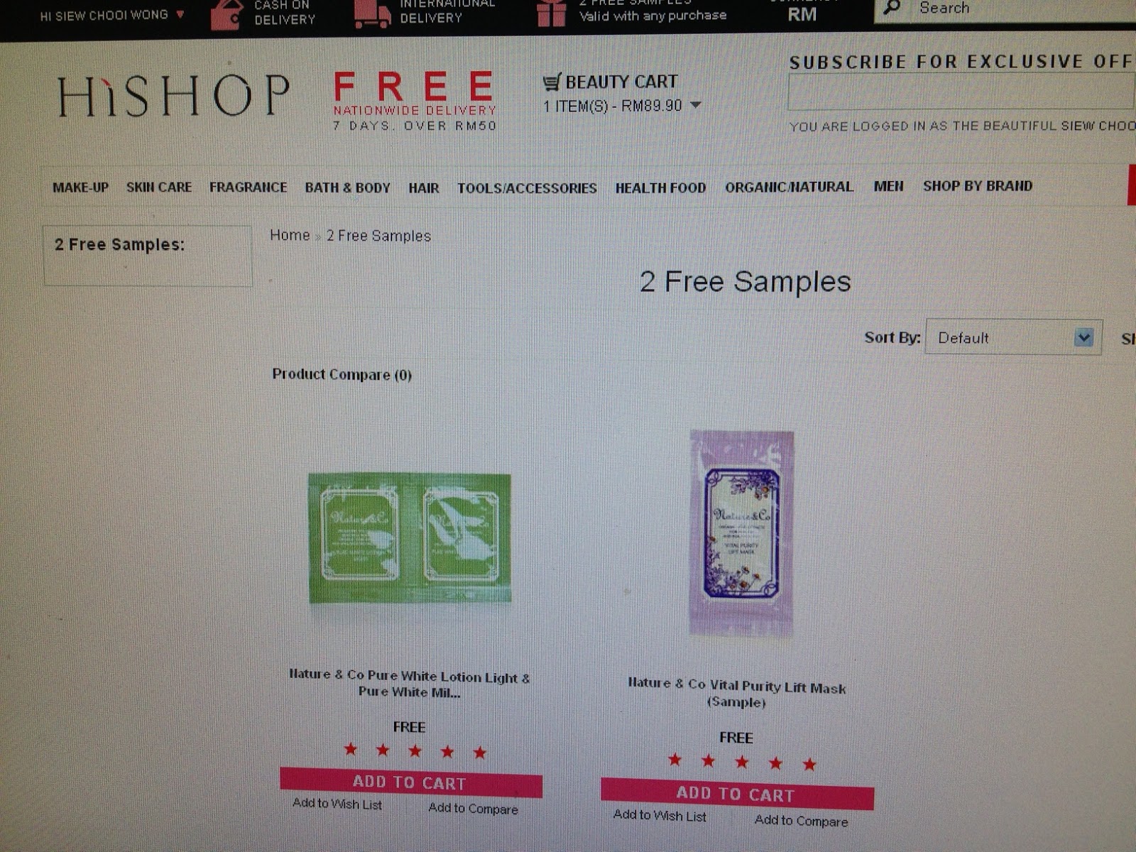The image size is (1136, 852).
Task: Expand the beauty cart items arrow
Action: (696, 105)
